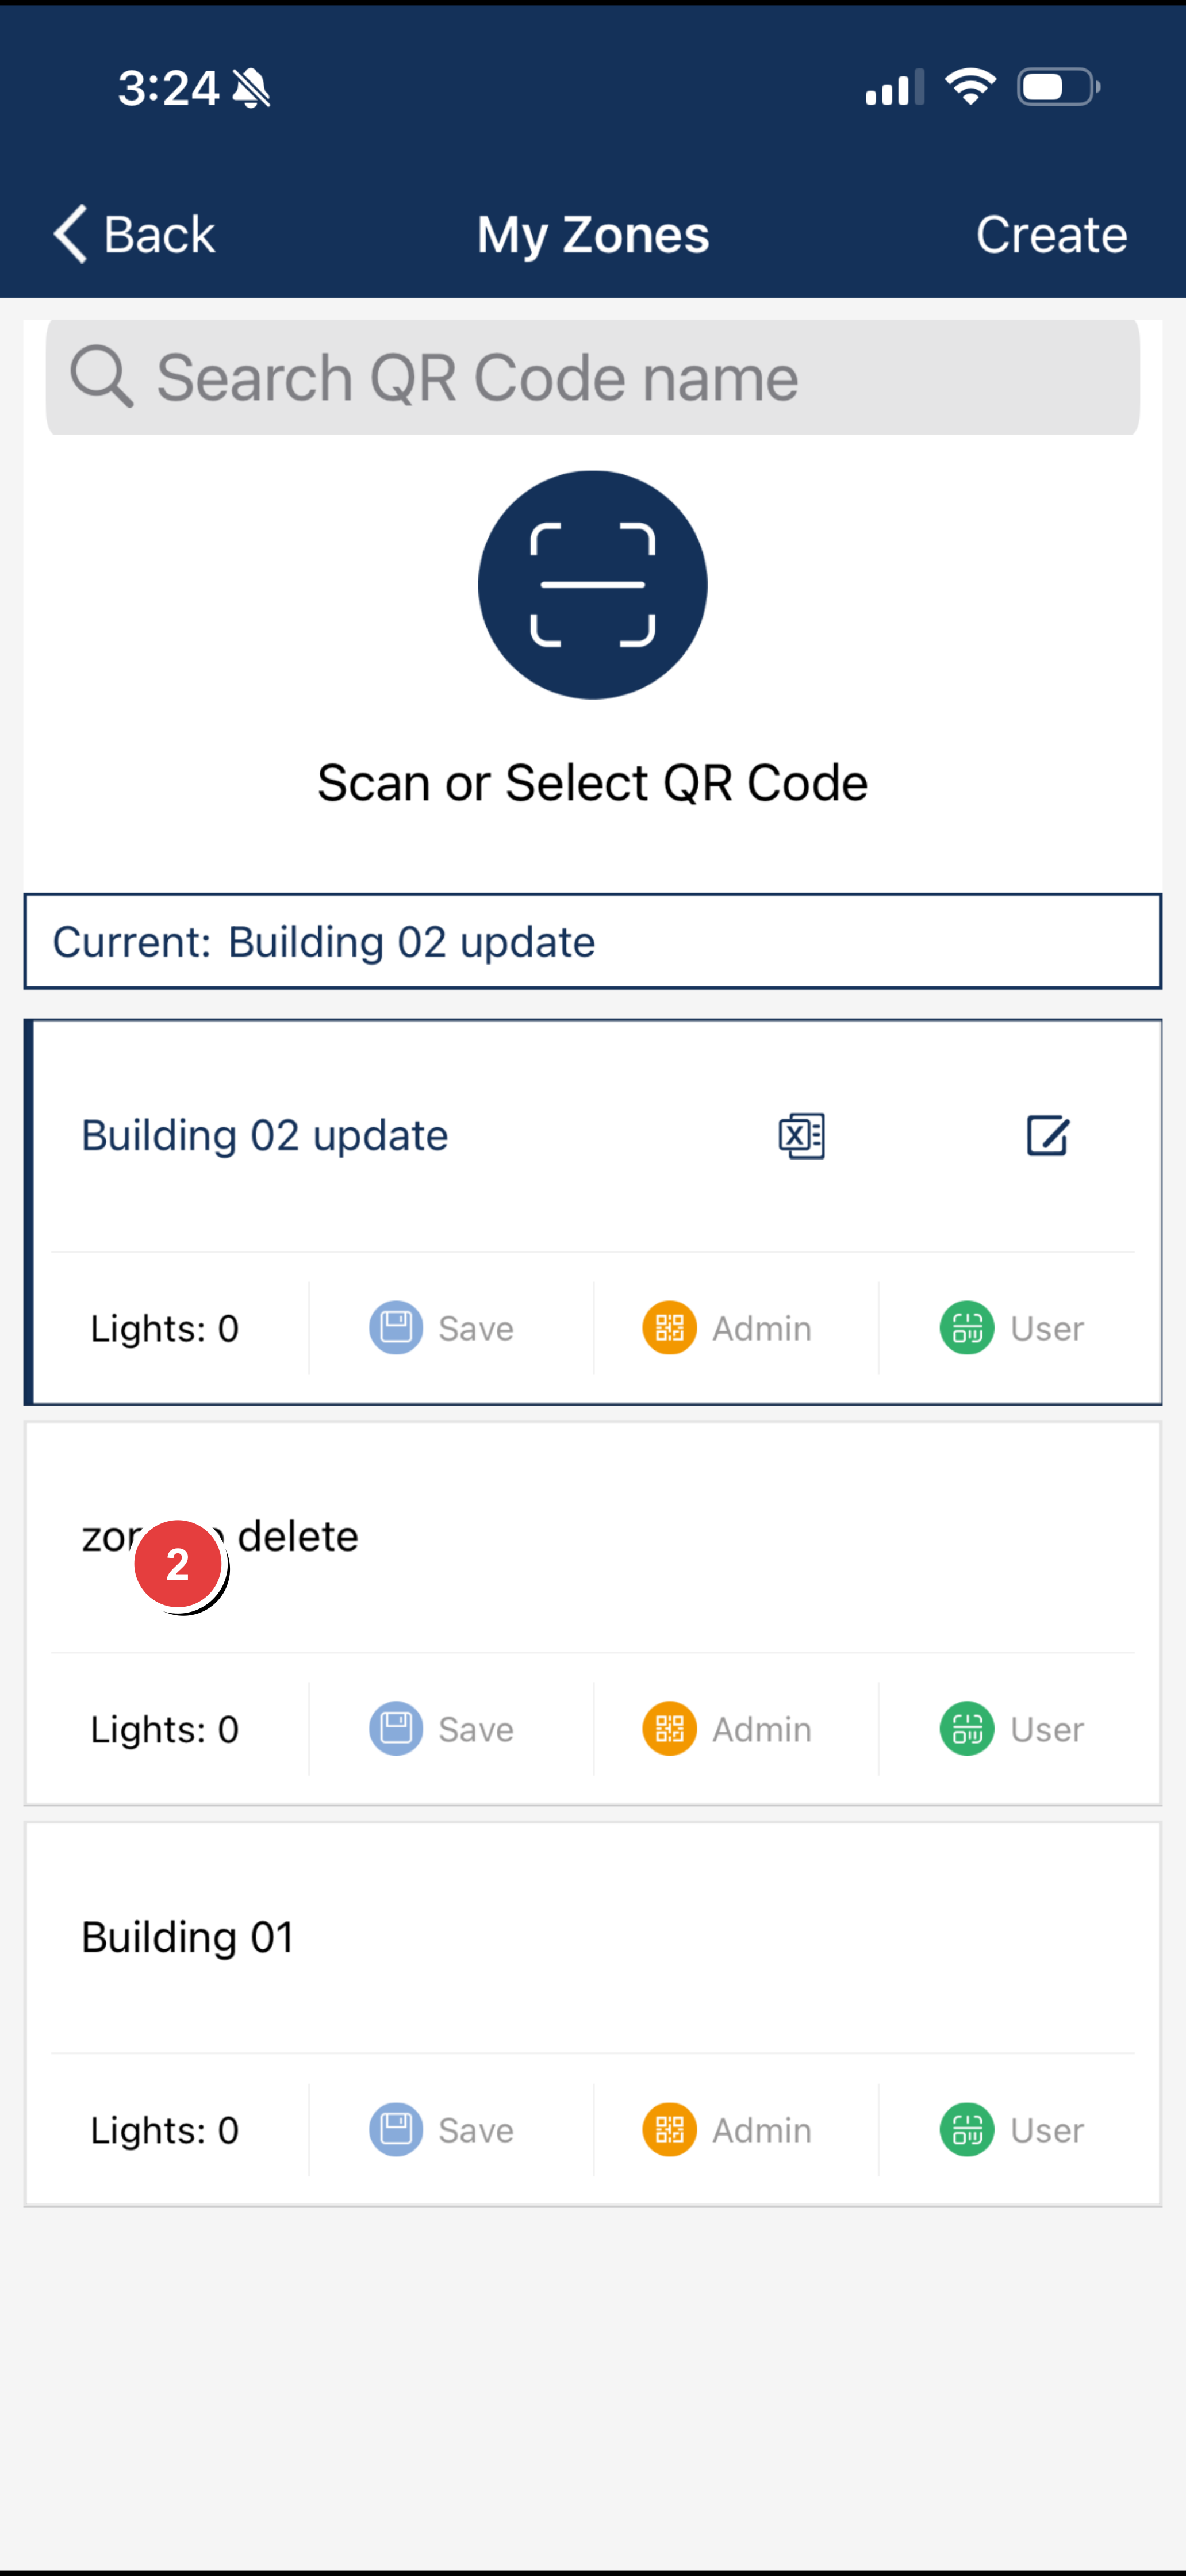The width and height of the screenshot is (1186, 2576).
Task: Open Admin QR code for Building 02 update
Action: 670,1328
